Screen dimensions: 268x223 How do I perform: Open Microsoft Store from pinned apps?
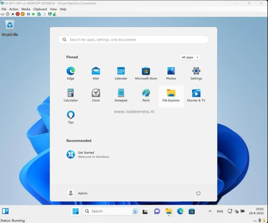(146, 73)
